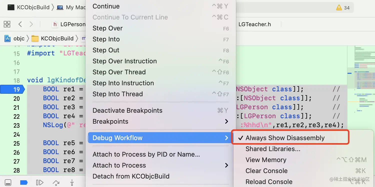Click the step over debug bar icon

click(56, 183)
